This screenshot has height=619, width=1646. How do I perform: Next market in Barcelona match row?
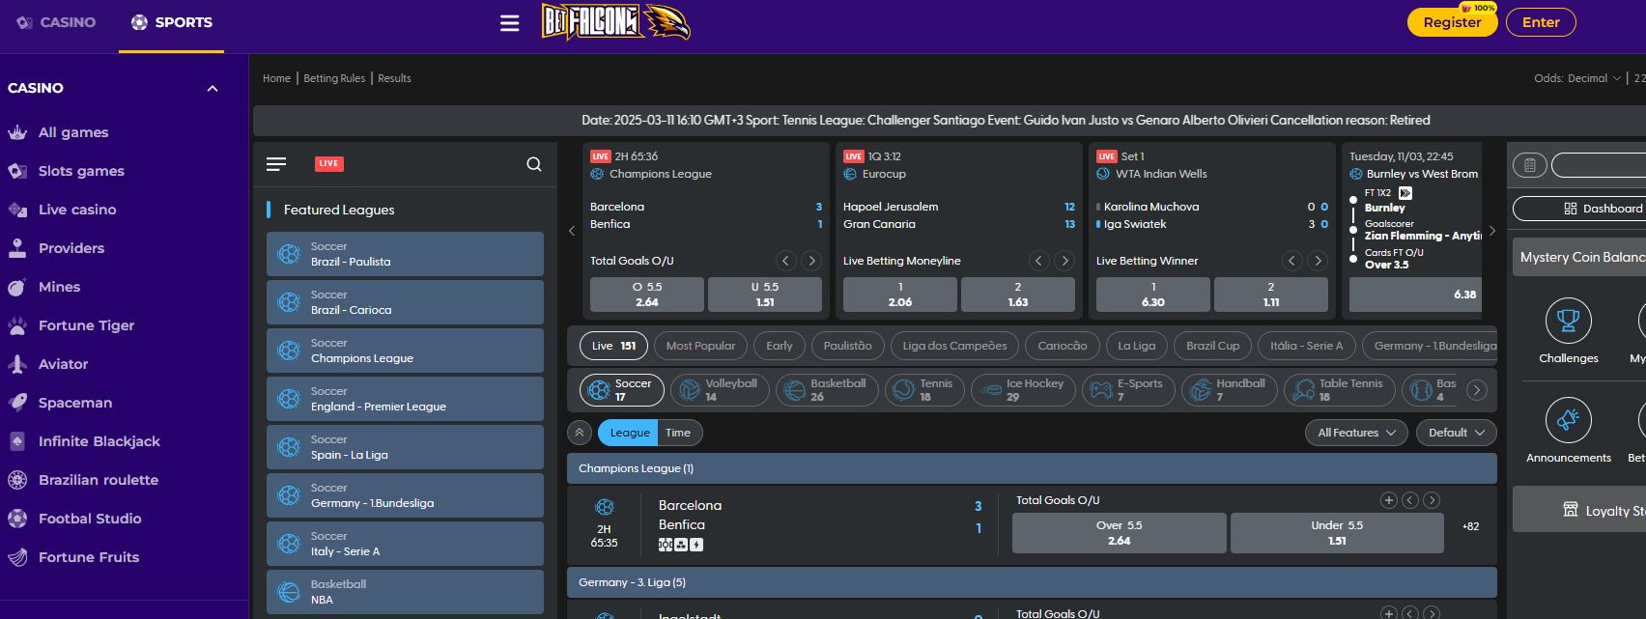[1432, 500]
